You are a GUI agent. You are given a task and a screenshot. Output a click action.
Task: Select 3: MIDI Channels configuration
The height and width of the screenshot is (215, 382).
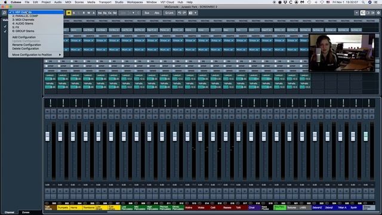pos(36,20)
